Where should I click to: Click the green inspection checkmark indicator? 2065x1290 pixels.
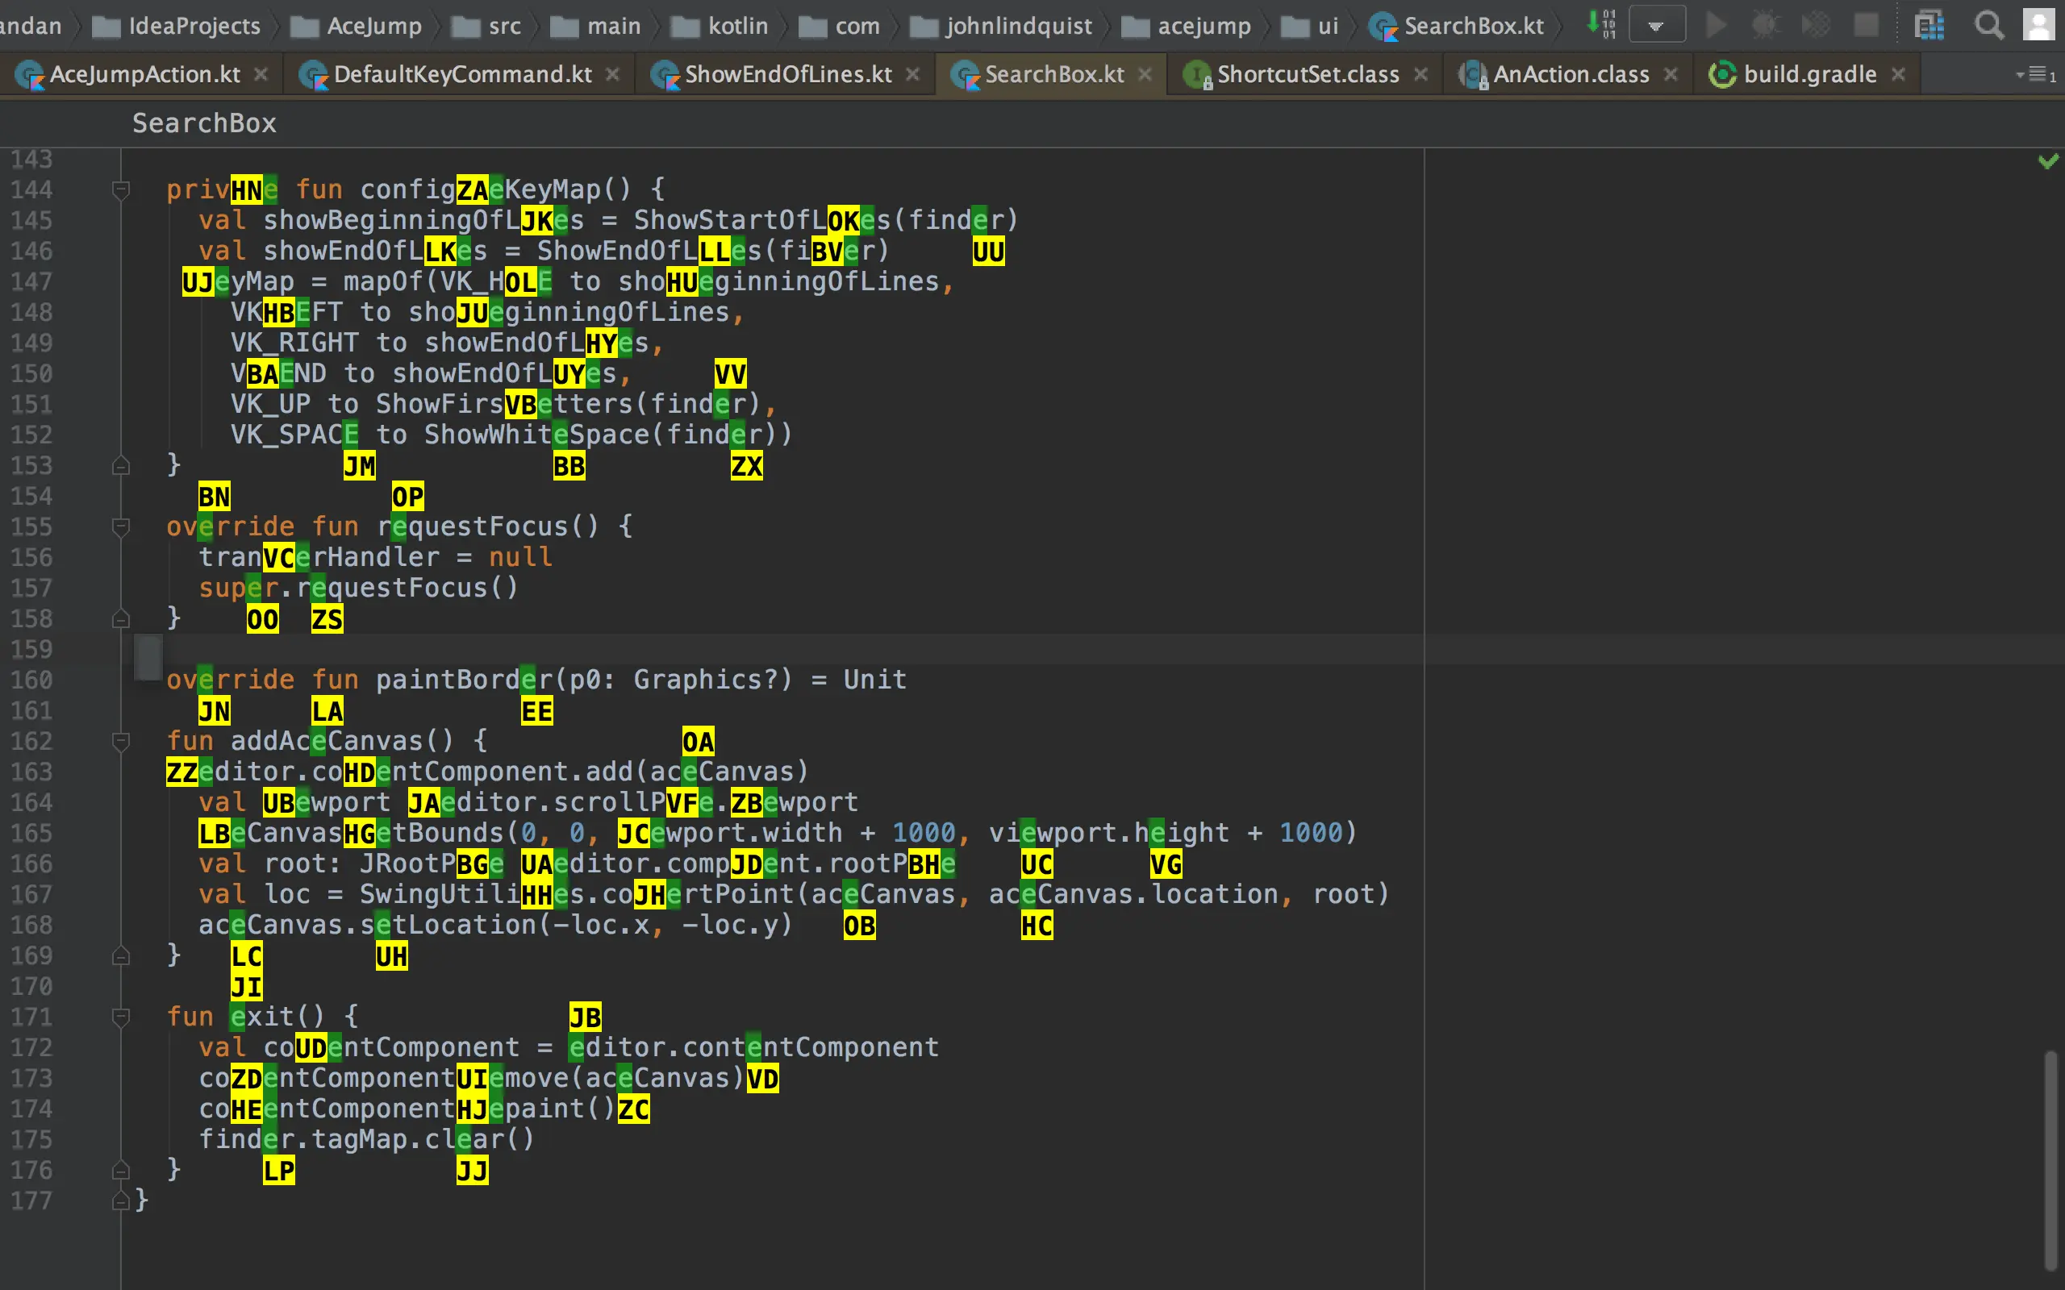click(x=2047, y=160)
